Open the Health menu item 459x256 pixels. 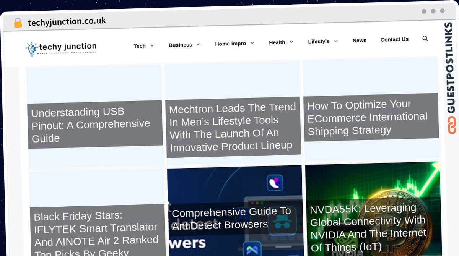point(277,42)
